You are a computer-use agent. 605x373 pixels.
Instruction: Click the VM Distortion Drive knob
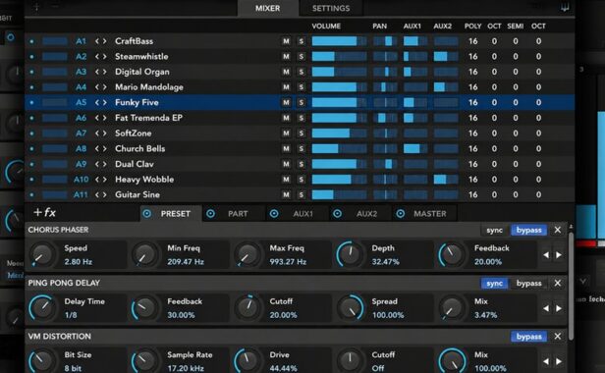[x=247, y=360]
